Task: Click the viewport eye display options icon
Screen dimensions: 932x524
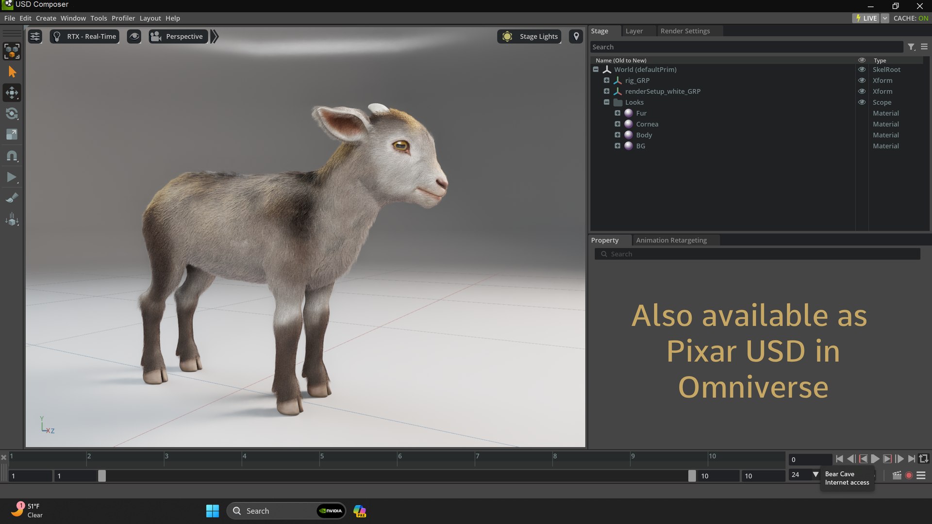Action: (134, 36)
